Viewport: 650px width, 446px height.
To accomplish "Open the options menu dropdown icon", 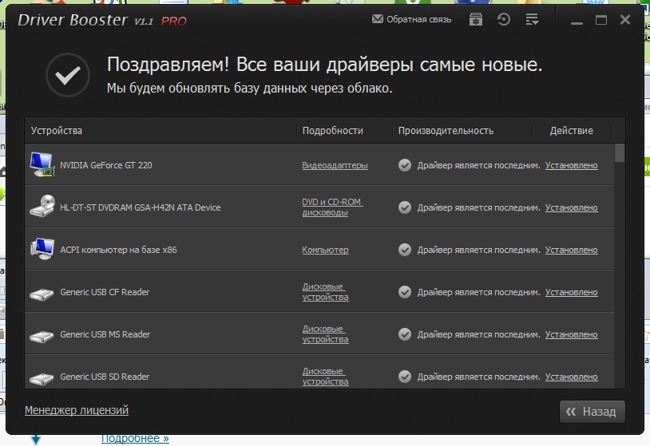I will point(533,20).
